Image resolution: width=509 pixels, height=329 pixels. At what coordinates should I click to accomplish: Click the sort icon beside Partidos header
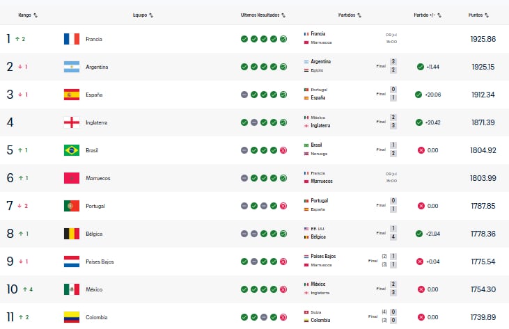(359, 15)
